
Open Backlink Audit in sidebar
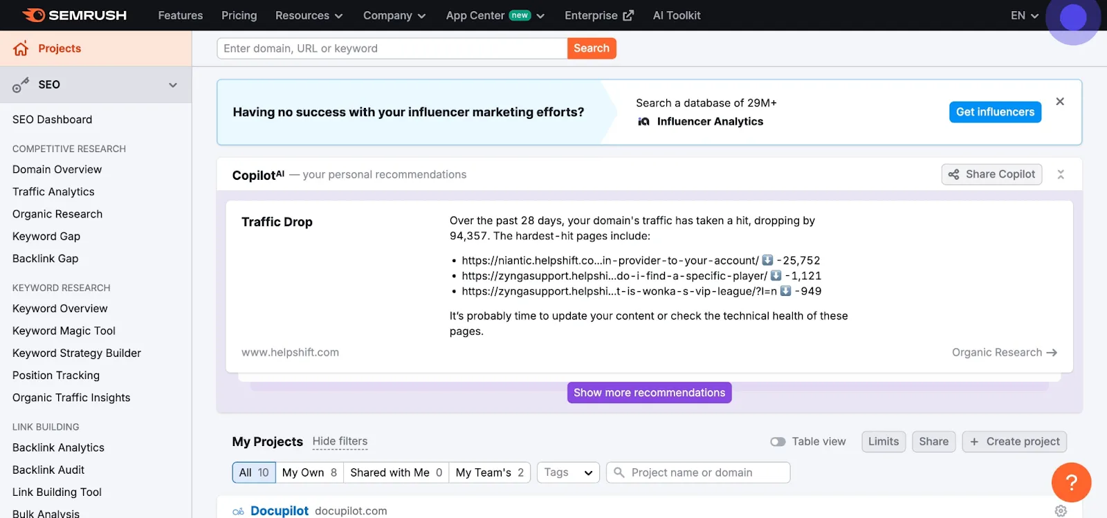click(48, 470)
